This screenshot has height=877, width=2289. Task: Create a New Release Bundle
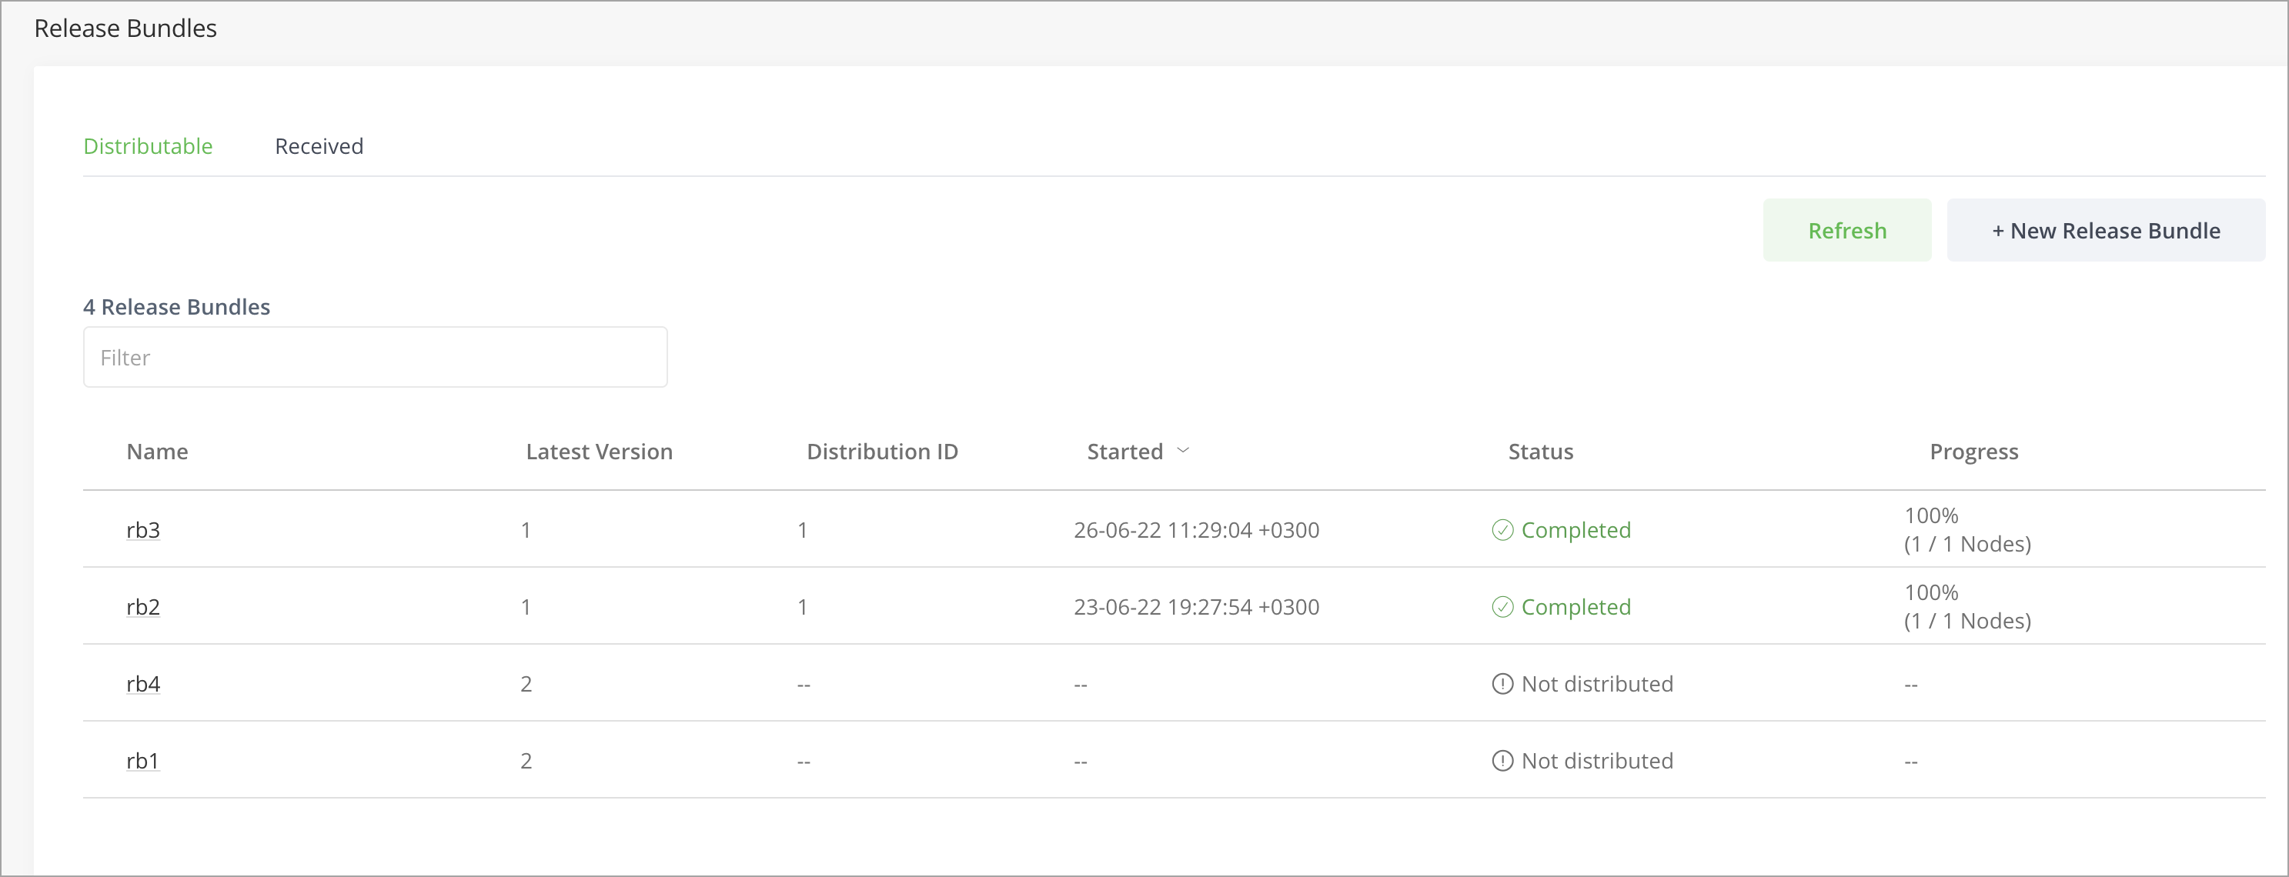click(x=2105, y=230)
